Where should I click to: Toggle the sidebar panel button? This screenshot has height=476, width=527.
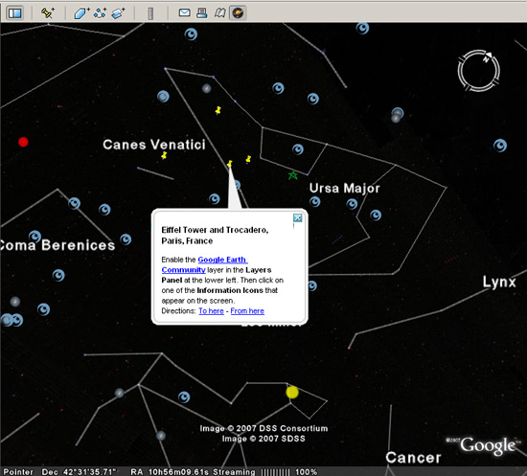pyautogui.click(x=14, y=13)
